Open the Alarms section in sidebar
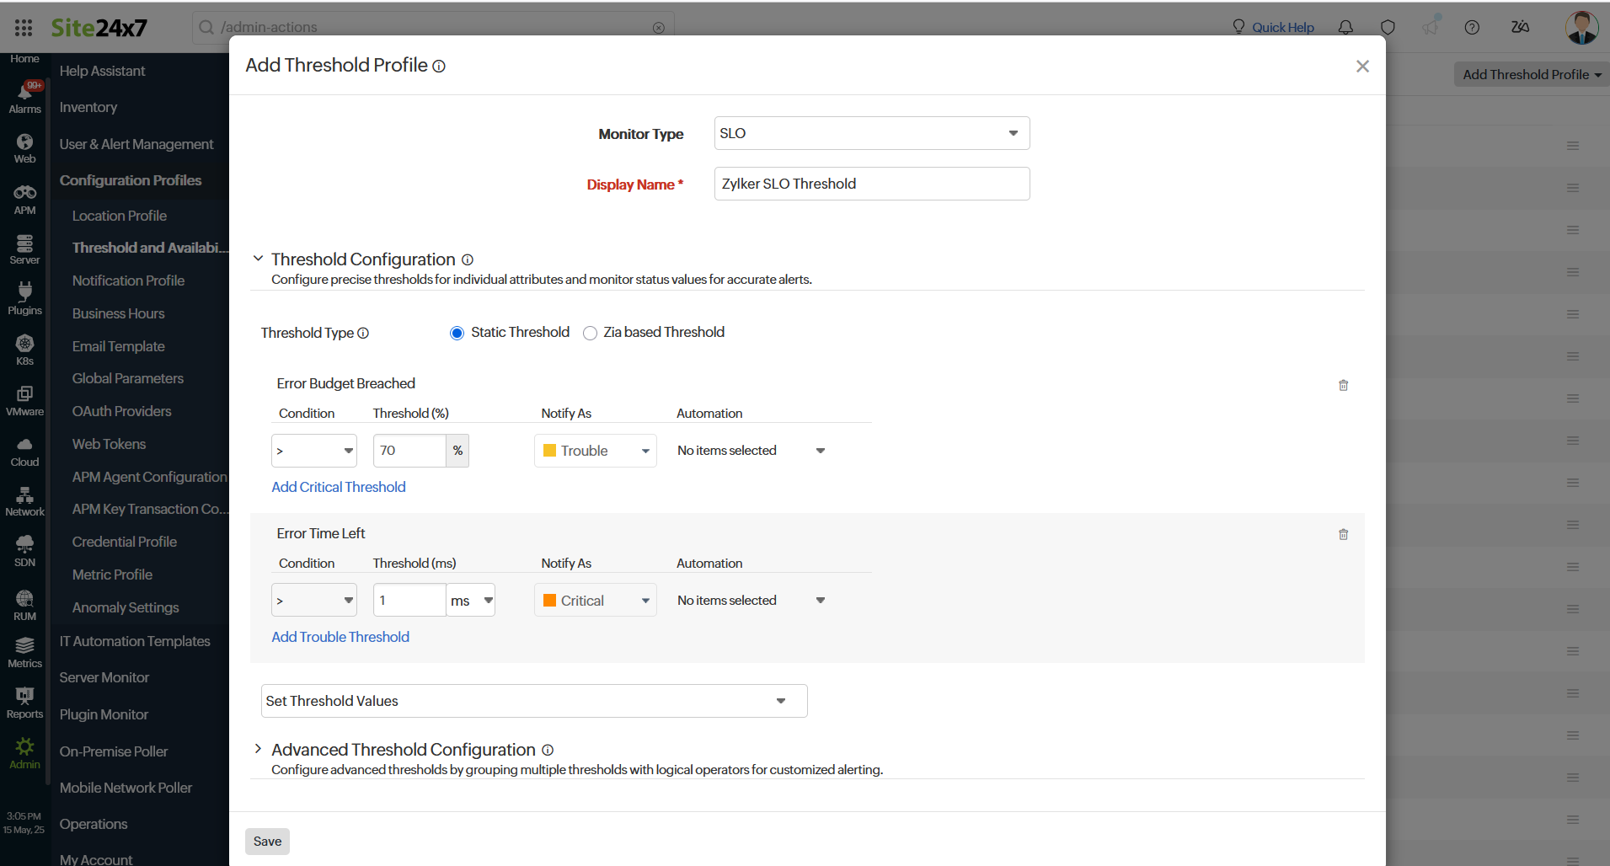Screen dimensions: 1610x866 click(x=24, y=95)
